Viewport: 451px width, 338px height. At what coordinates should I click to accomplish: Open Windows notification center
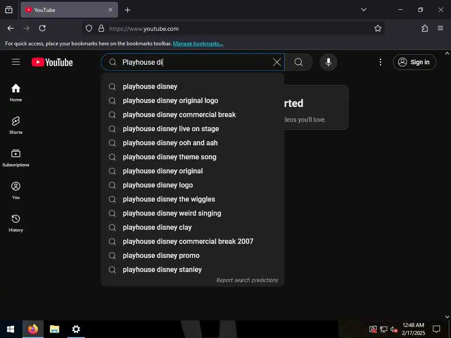[436, 329]
